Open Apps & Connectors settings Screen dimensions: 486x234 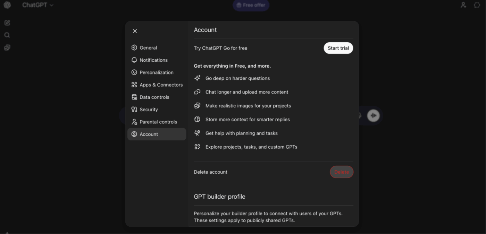click(161, 85)
